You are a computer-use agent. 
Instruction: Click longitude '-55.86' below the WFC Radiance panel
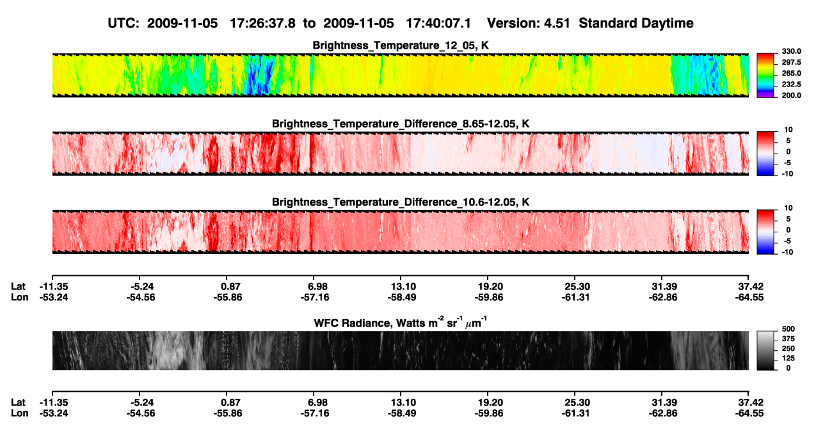tap(227, 414)
